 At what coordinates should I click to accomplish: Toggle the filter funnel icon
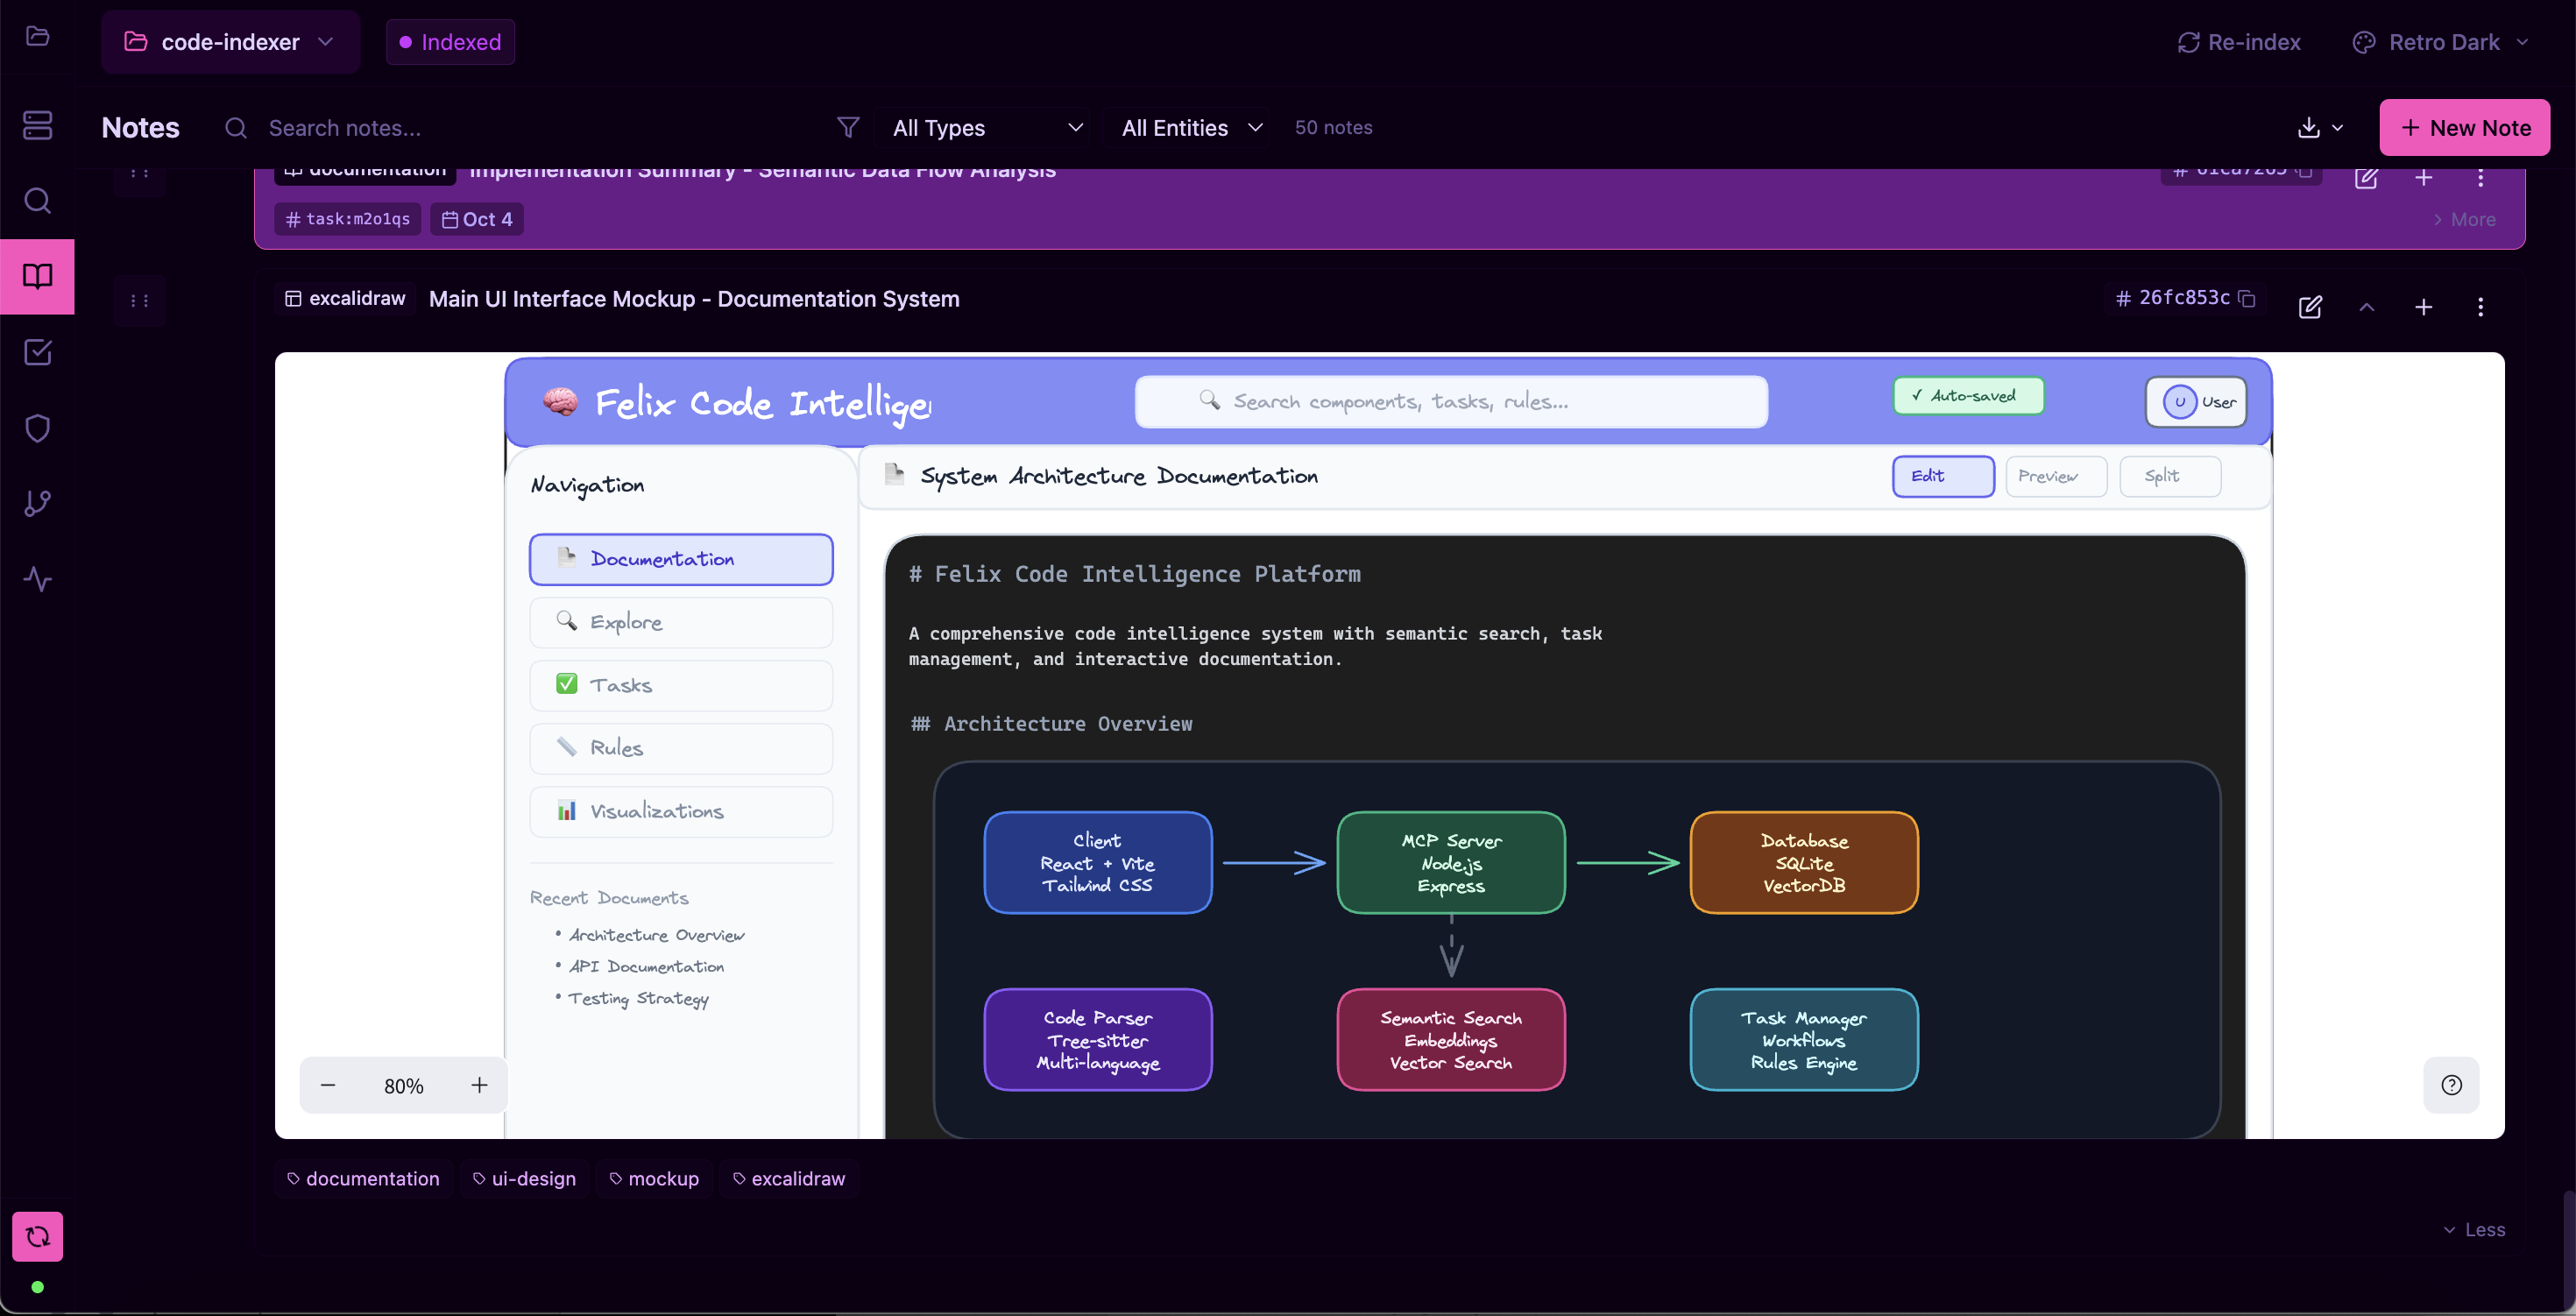pyautogui.click(x=847, y=127)
